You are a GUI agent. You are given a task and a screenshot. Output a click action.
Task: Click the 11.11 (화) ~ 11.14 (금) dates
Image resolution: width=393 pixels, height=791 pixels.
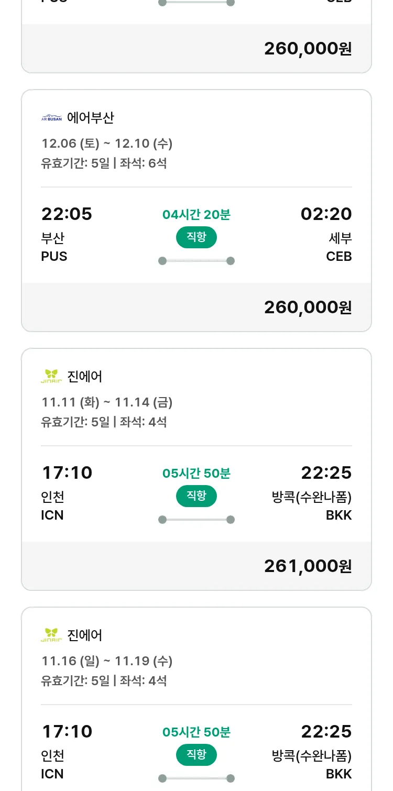tap(107, 402)
